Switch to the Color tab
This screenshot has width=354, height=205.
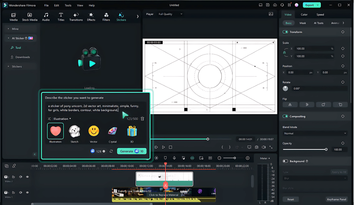(304, 14)
